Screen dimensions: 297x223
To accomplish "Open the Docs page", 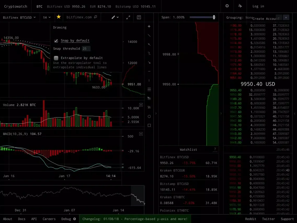I will click(x=22, y=219).
